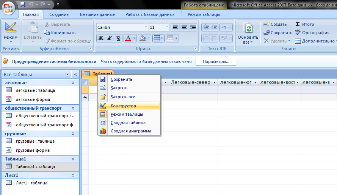Image resolution: width=337 pixels, height=195 pixels.
Task: Click Итоги sigma command
Action: [x=305, y=24]
